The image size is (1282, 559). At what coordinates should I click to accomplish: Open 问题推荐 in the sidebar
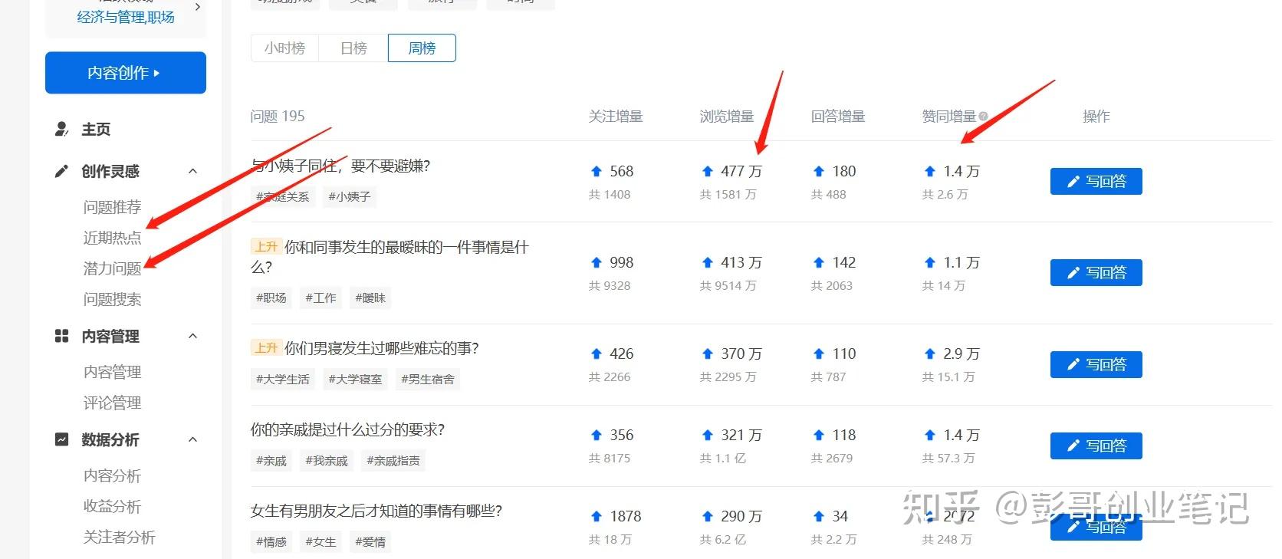tap(112, 207)
